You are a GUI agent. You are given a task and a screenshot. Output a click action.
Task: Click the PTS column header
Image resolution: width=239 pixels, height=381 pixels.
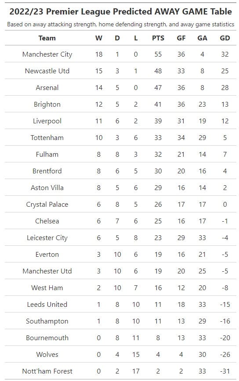click(x=158, y=38)
